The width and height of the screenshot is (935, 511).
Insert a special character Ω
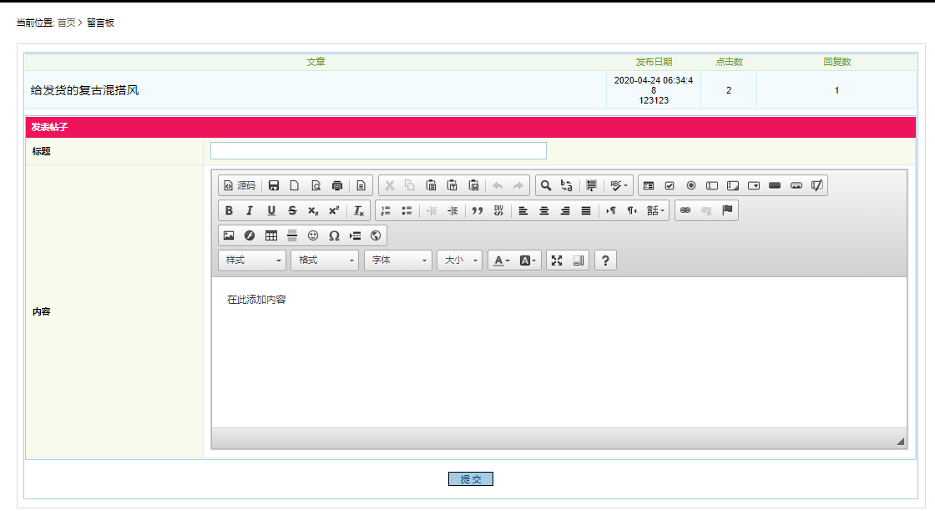coord(334,235)
